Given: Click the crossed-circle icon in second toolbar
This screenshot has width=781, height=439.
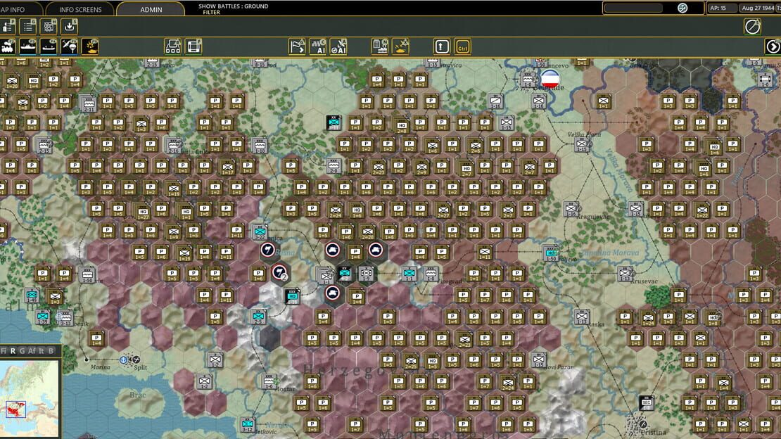Looking at the screenshot, I should click(752, 27).
